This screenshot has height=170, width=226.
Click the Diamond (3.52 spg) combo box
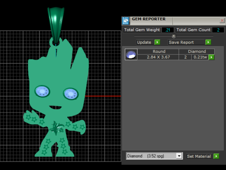coord(154,156)
